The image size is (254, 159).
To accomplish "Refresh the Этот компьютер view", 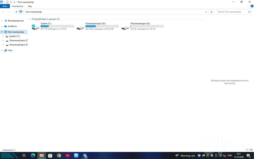I will [x=211, y=12].
